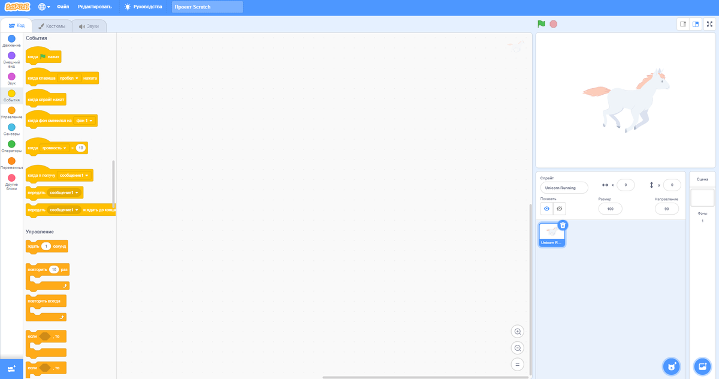This screenshot has width=719, height=379.
Task: Open сообщение1 dropdown in передать и ждать block
Action: [x=64, y=210]
